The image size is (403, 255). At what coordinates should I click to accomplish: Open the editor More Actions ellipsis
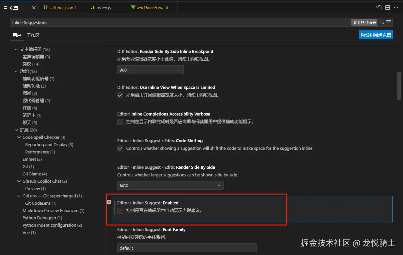click(396, 8)
